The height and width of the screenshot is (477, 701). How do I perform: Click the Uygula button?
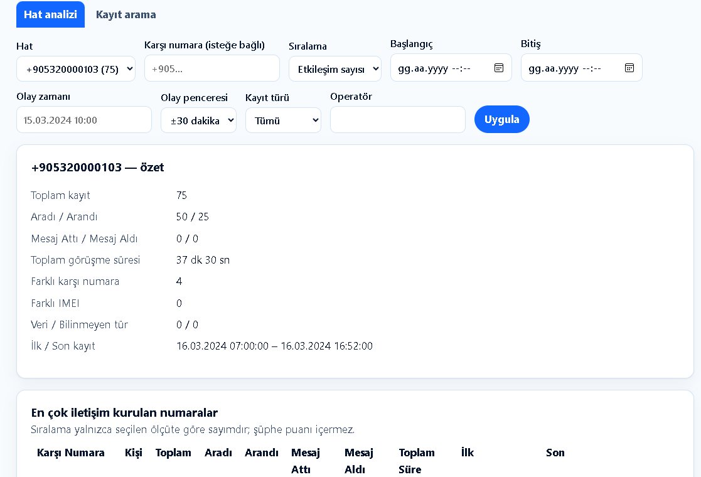[502, 119]
